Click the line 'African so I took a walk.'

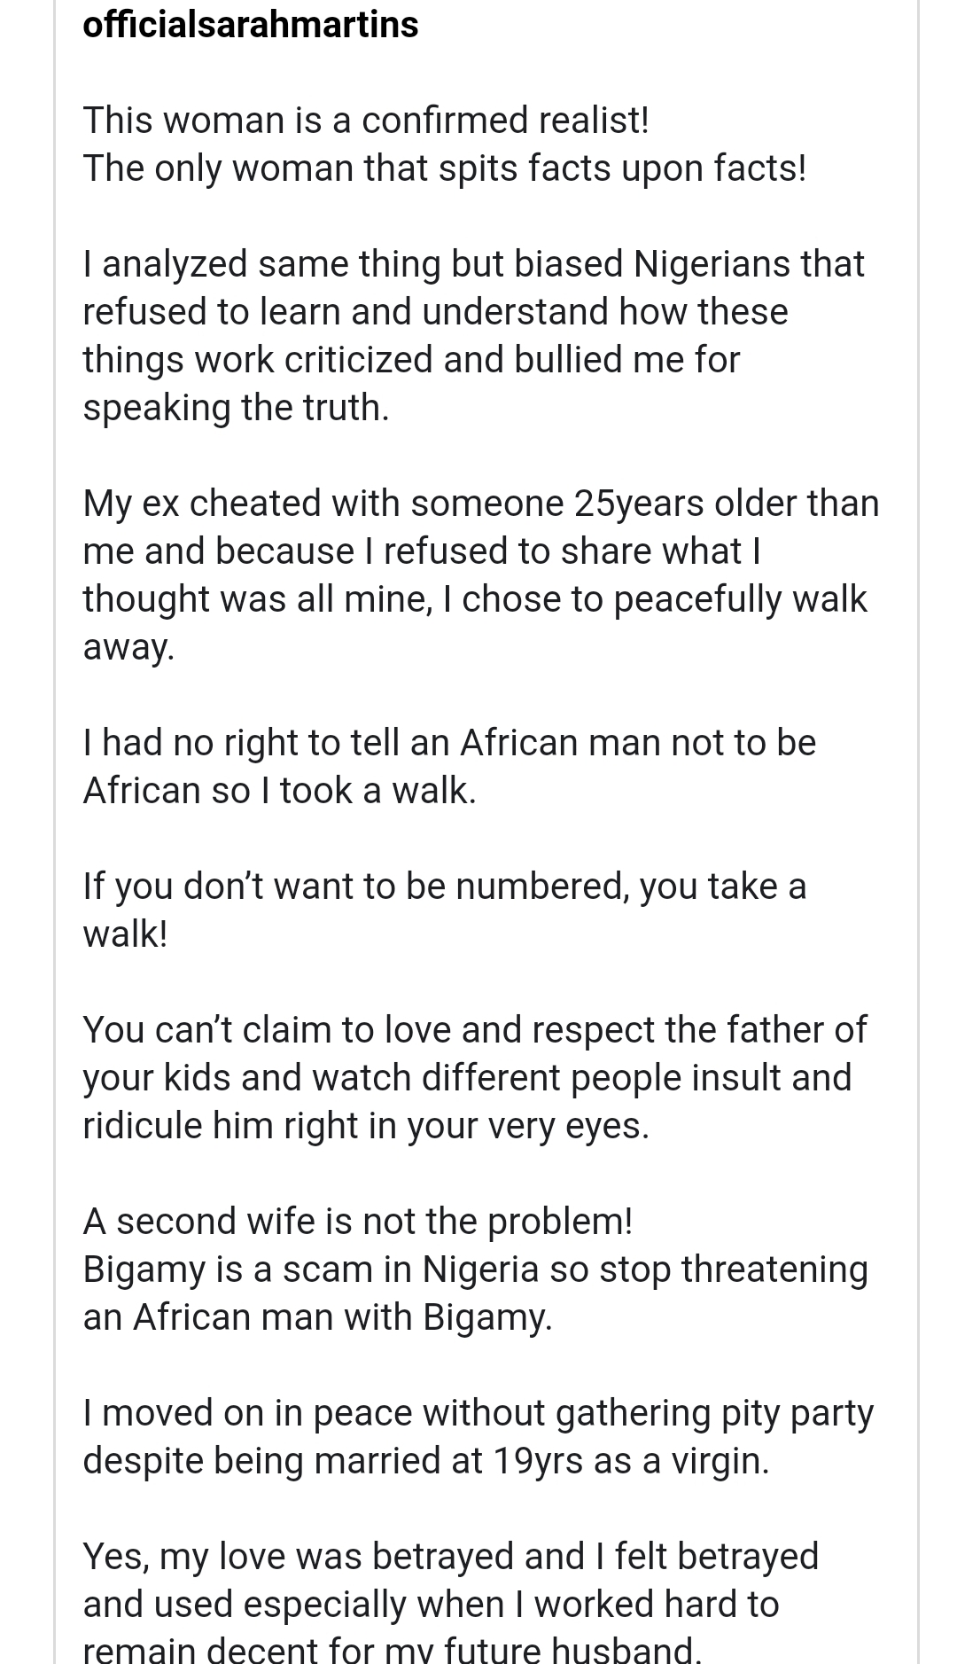pyautogui.click(x=279, y=790)
